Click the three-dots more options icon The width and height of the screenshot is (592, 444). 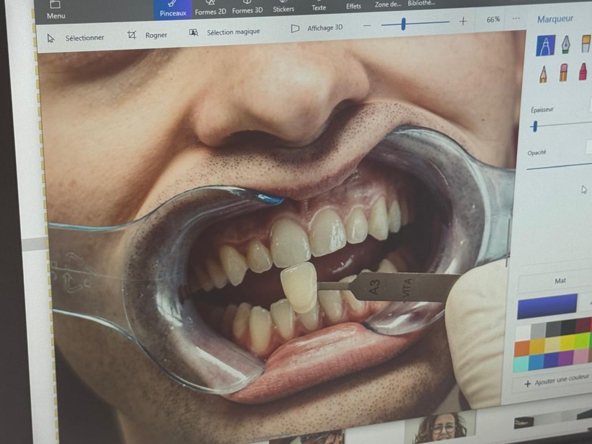pos(516,18)
